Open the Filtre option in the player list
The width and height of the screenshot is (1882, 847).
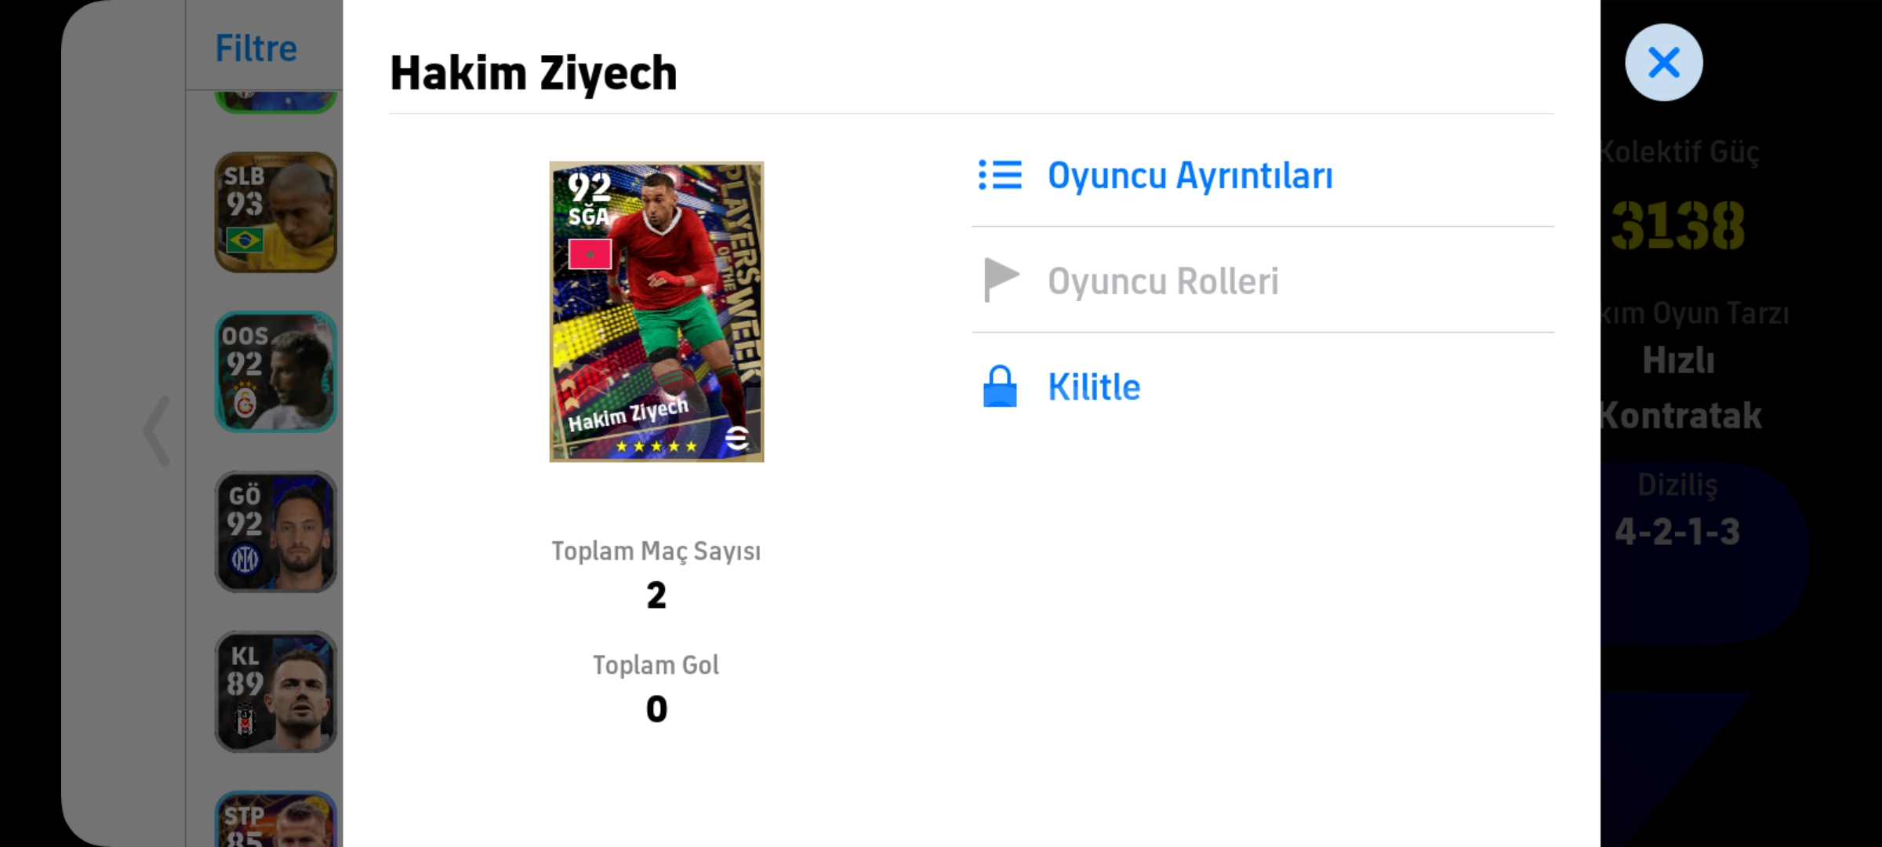[x=256, y=48]
